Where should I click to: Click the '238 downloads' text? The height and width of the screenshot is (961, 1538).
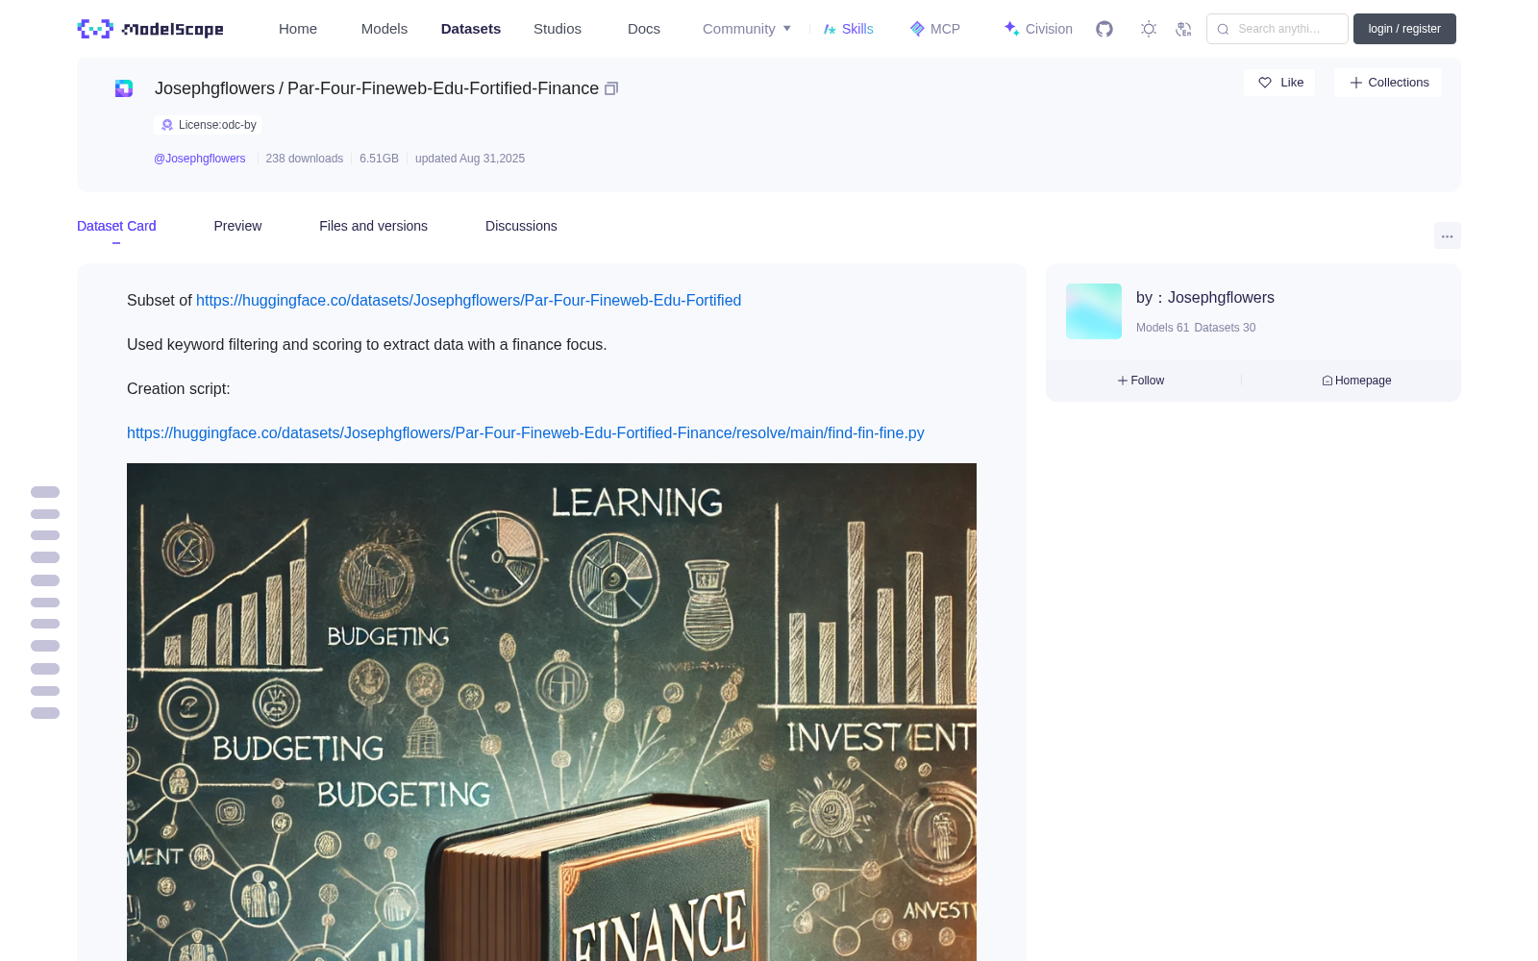pyautogui.click(x=305, y=159)
